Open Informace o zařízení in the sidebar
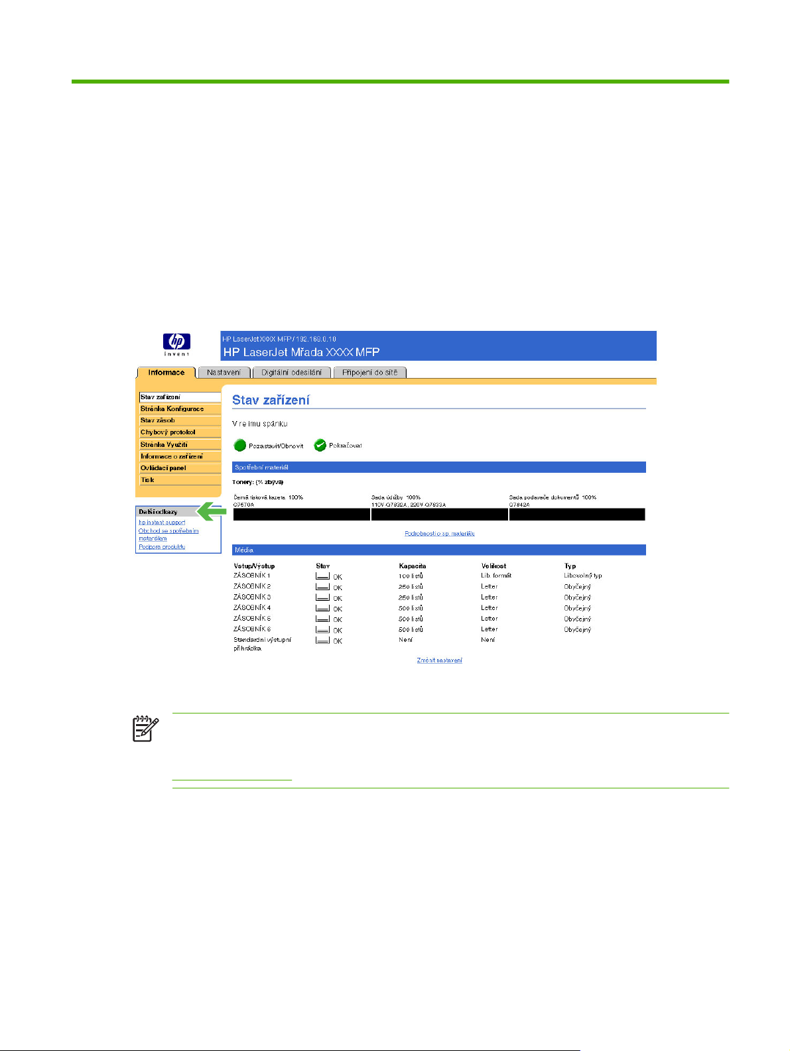 pyautogui.click(x=180, y=456)
